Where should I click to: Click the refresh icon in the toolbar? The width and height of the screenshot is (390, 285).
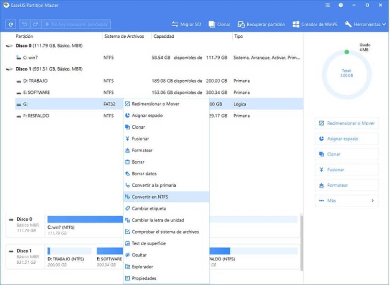10,24
